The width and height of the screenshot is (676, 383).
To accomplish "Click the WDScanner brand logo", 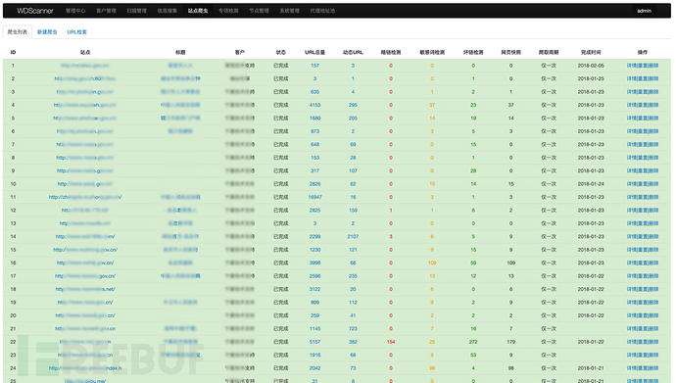I will point(35,11).
